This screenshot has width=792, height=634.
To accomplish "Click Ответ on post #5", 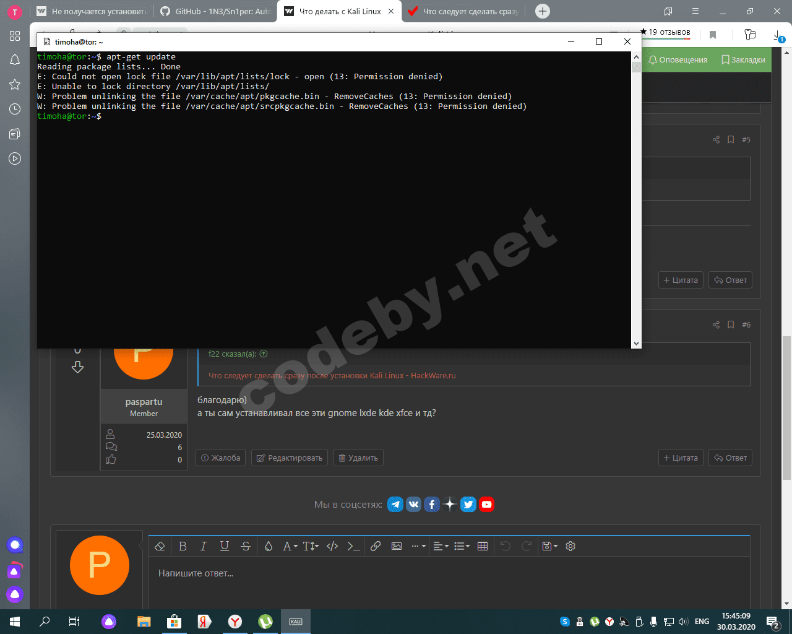I will pyautogui.click(x=730, y=280).
